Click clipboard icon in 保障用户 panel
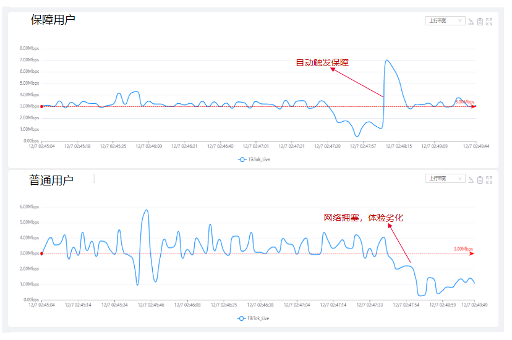This screenshot has width=512, height=340. tap(480, 22)
